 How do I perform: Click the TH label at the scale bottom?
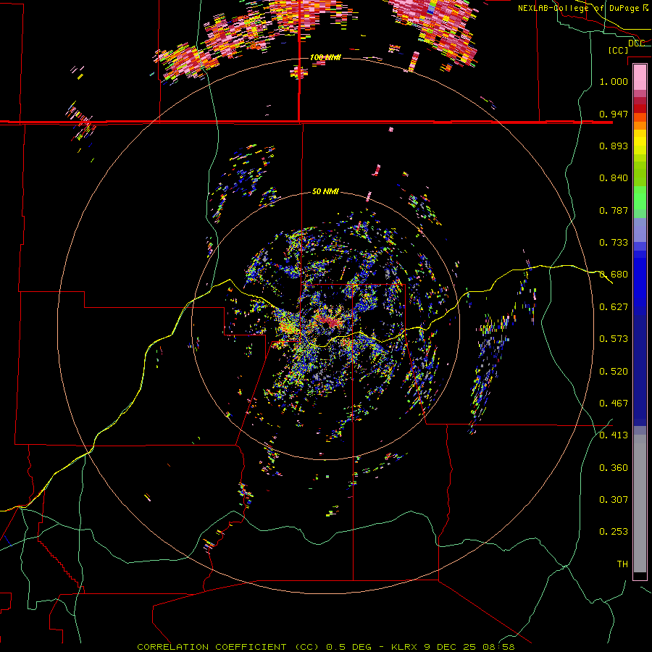point(622,564)
